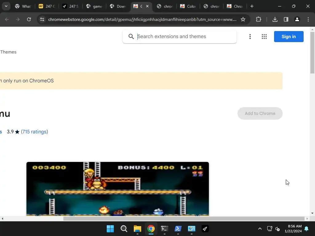Click the browser forward arrow
The height and width of the screenshot is (236, 315).
18,19
